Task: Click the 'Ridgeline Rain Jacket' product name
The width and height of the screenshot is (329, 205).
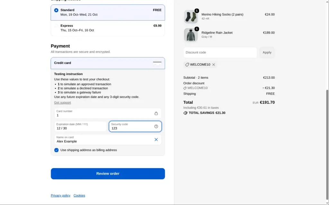Action: [x=217, y=33]
